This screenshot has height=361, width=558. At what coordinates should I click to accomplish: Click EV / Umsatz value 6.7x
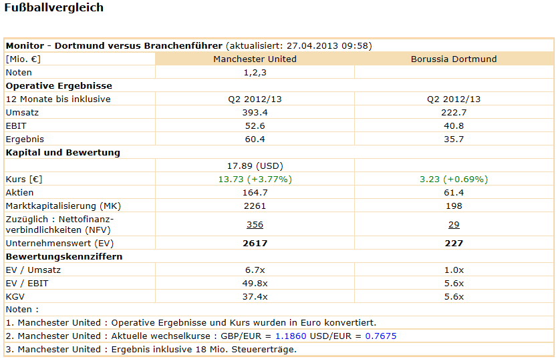click(255, 270)
